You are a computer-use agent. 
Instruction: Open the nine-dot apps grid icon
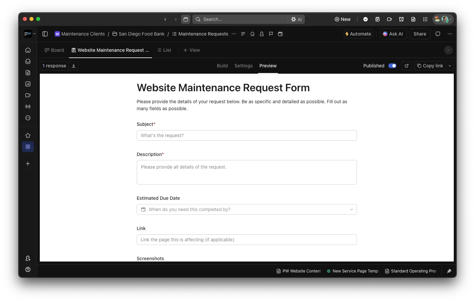(425, 19)
